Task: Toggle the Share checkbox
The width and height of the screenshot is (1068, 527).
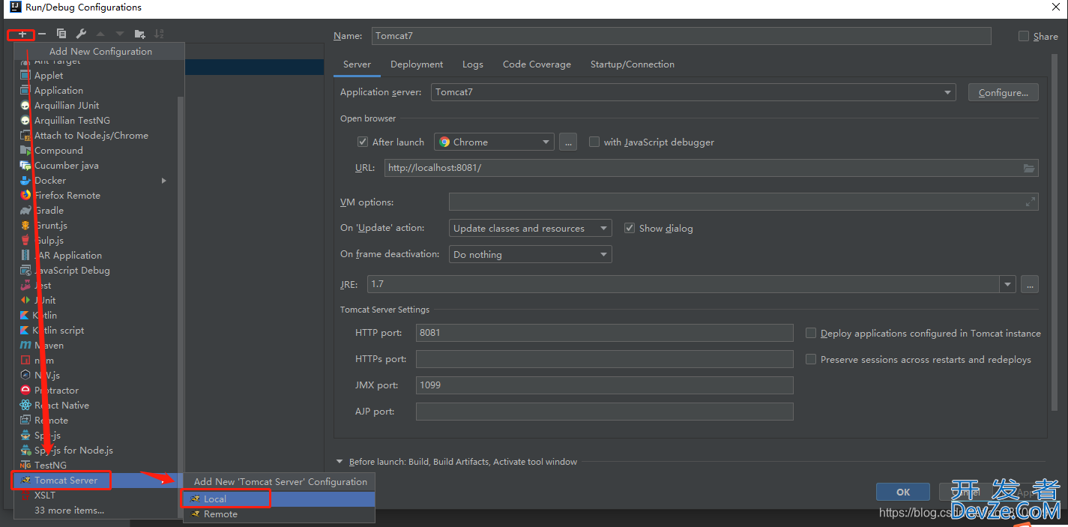Action: pyautogui.click(x=1024, y=36)
